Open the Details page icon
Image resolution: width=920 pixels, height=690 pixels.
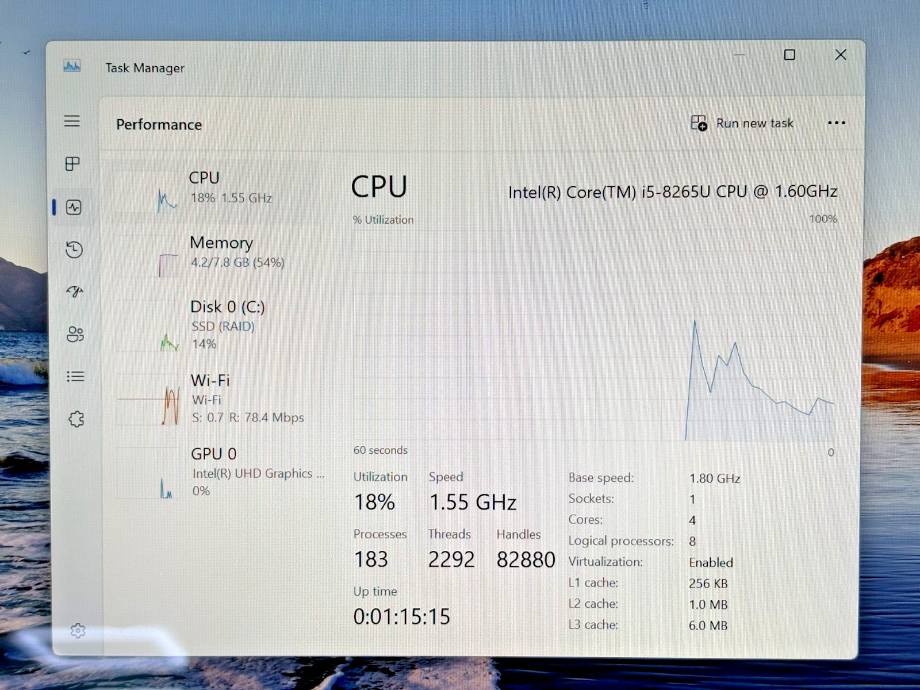(75, 377)
